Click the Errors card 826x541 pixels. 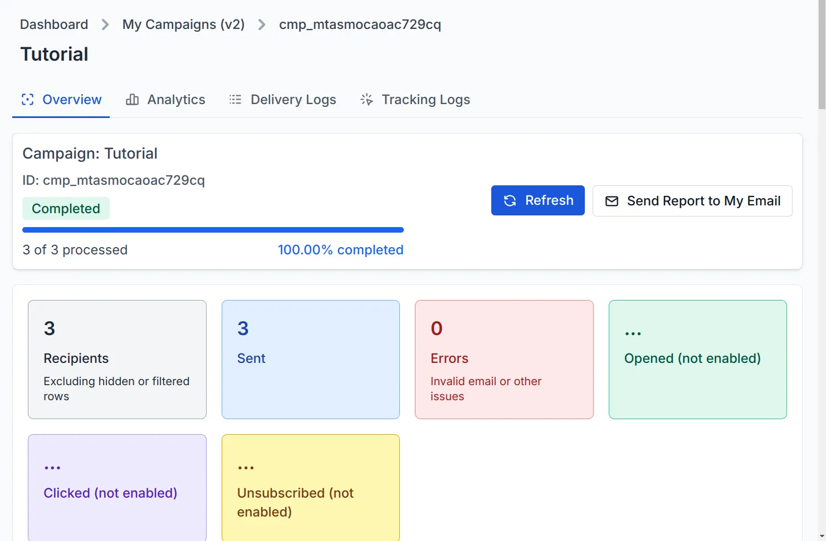tap(504, 360)
